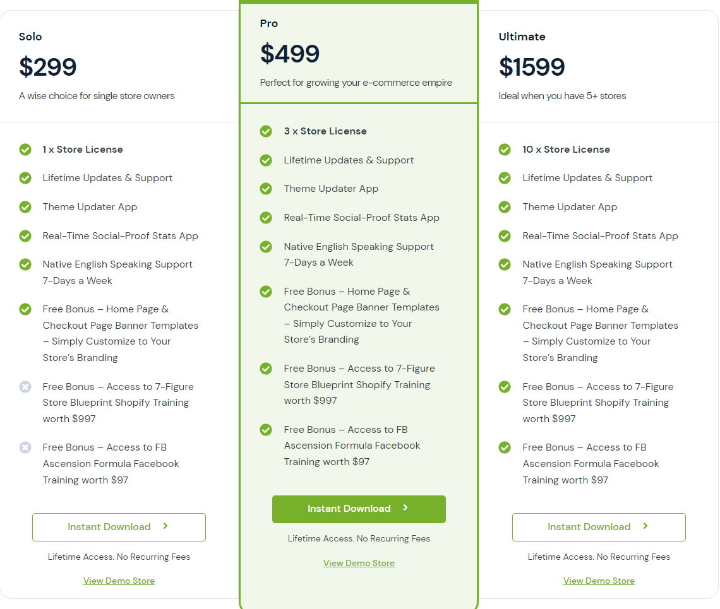Open View Demo Store link under Solo

coord(119,581)
